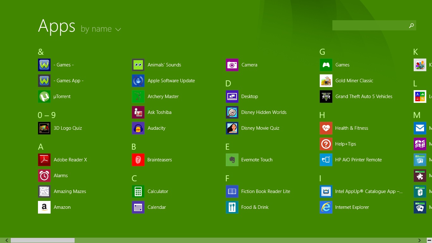The width and height of the screenshot is (432, 243).
Task: Open the Mail envelope icon
Action: (x=420, y=128)
